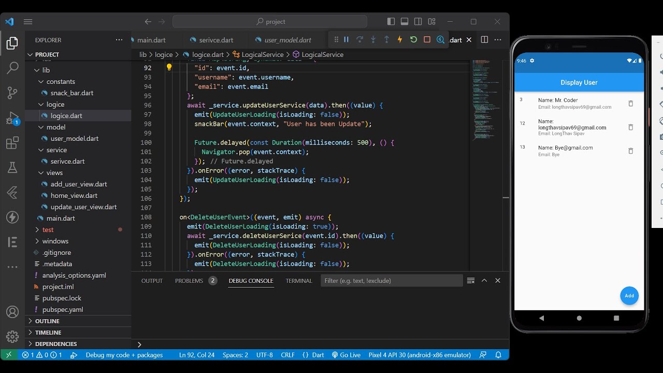Open the Flutter sidebar icon

tap(12, 193)
